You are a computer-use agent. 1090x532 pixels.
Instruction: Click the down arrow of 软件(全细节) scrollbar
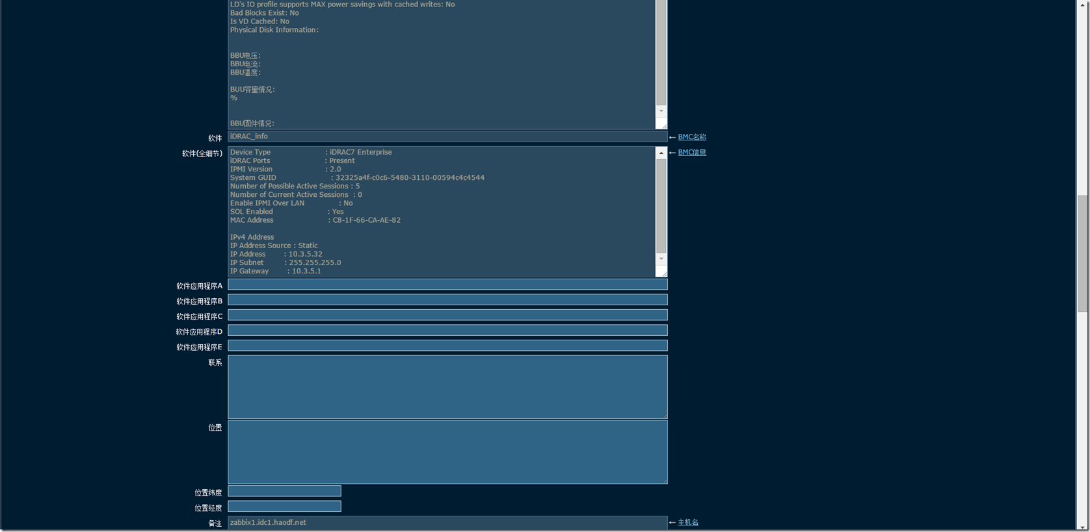click(x=661, y=259)
